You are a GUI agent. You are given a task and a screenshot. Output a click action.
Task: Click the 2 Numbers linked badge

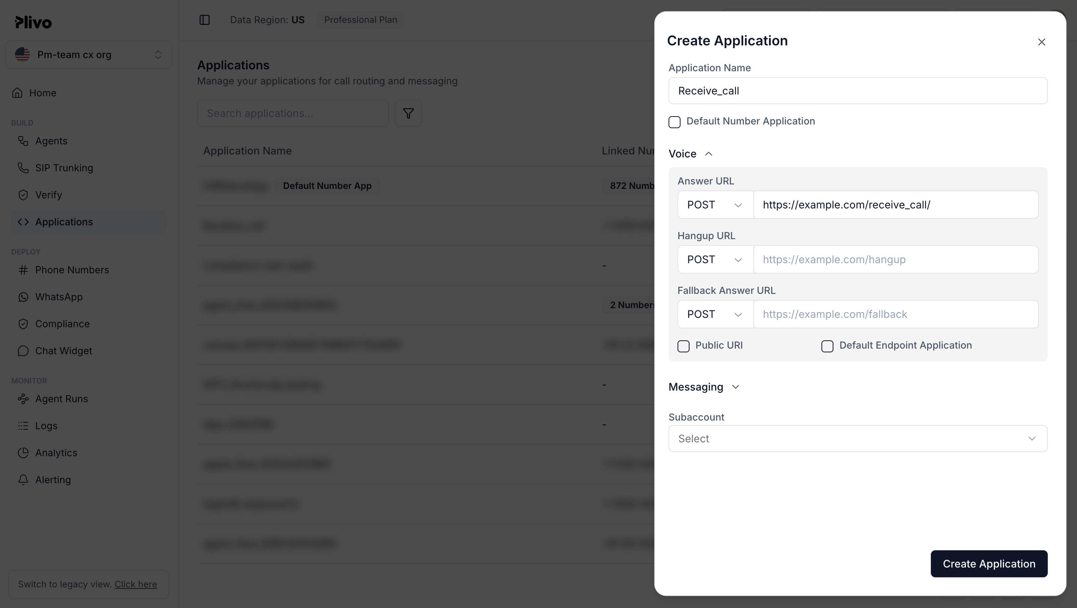[629, 305]
